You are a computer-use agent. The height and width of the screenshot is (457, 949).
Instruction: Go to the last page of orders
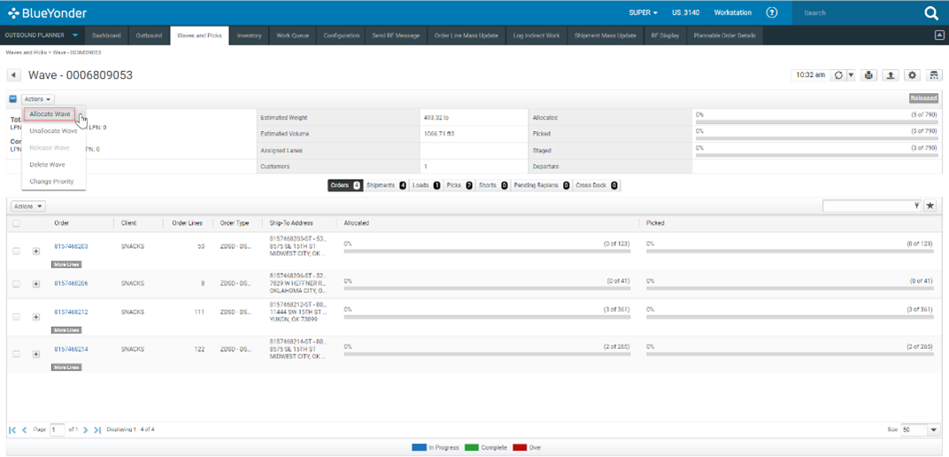point(97,430)
